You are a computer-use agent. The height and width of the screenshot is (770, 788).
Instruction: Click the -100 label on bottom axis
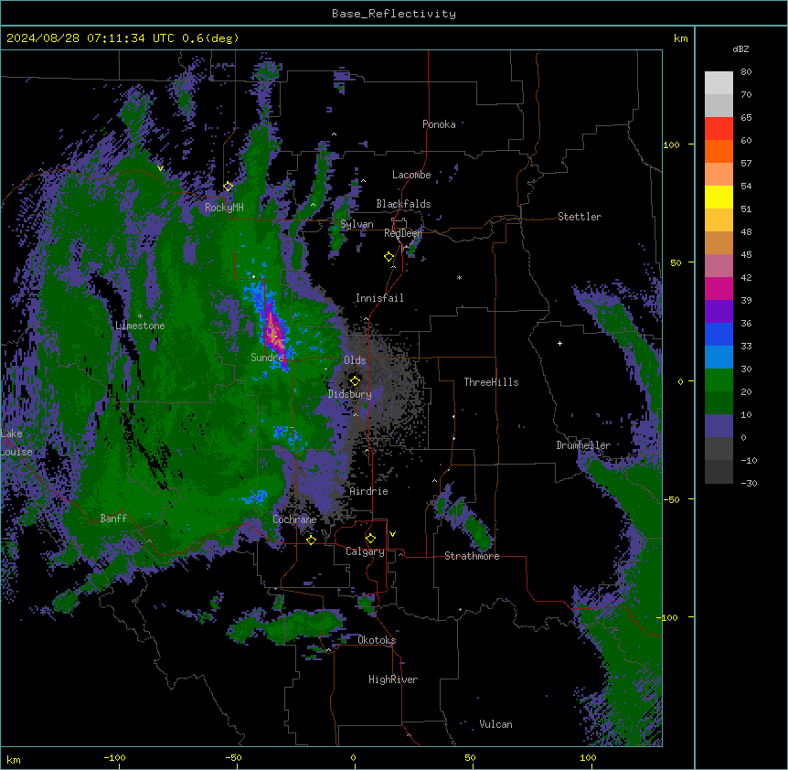[x=114, y=757]
